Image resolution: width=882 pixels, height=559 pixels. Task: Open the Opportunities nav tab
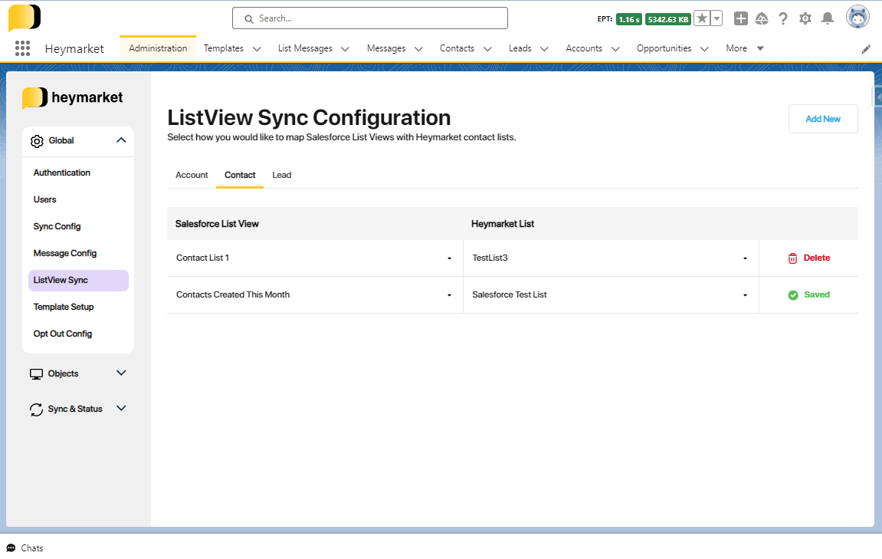point(664,48)
